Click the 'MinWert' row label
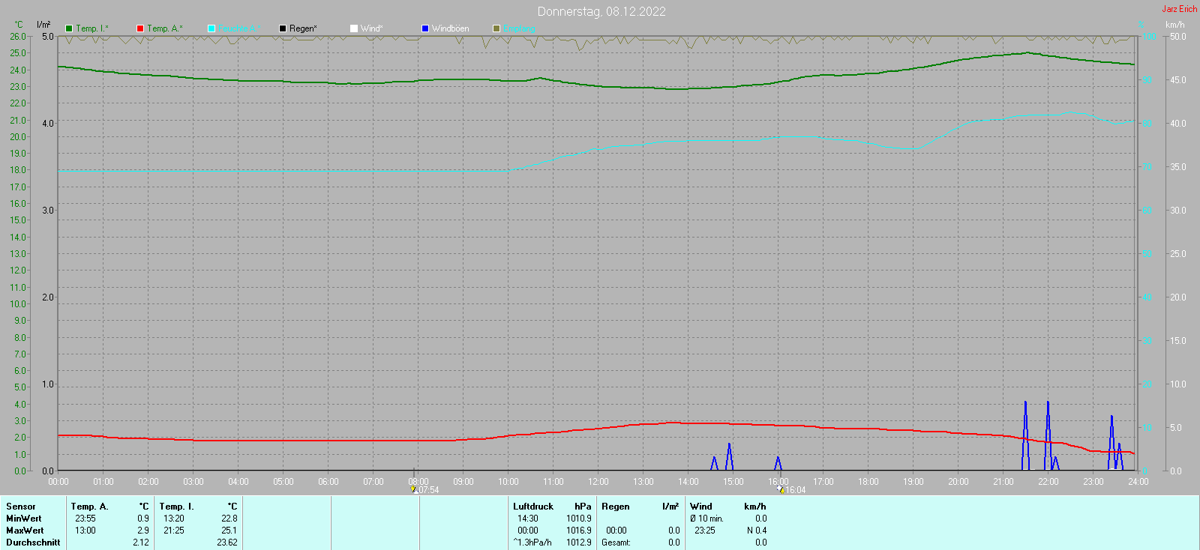 click(24, 519)
